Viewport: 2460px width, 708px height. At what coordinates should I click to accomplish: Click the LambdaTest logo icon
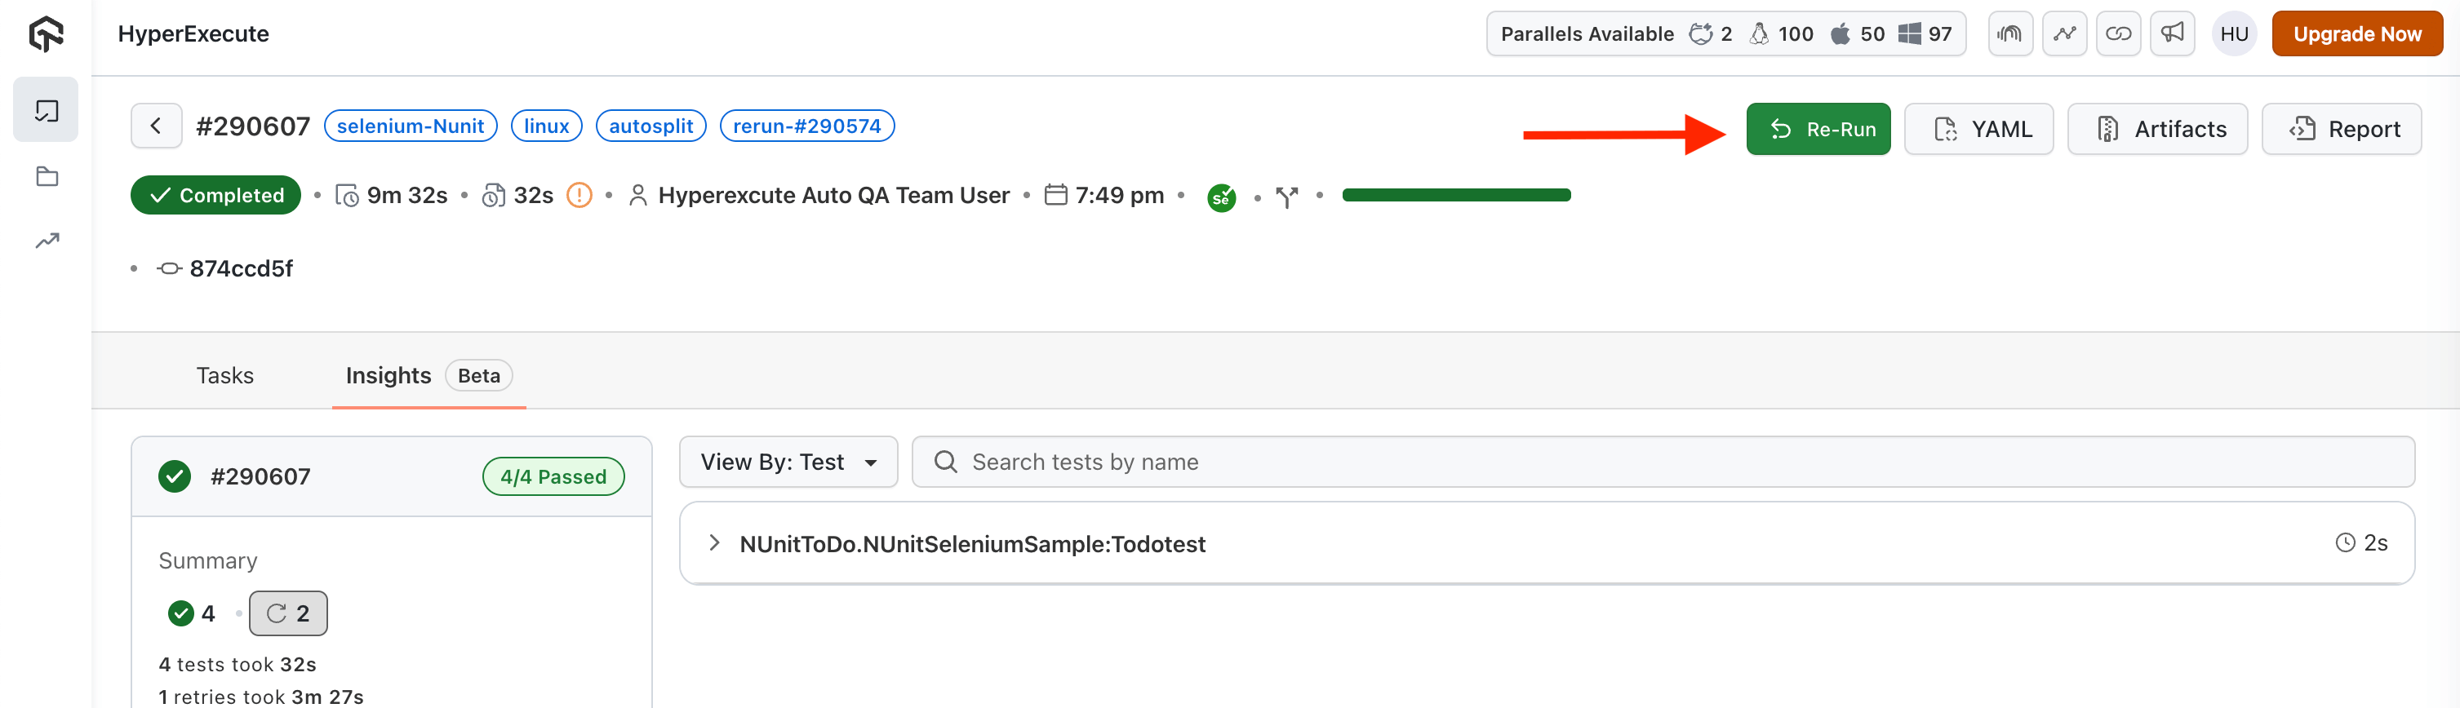click(46, 34)
